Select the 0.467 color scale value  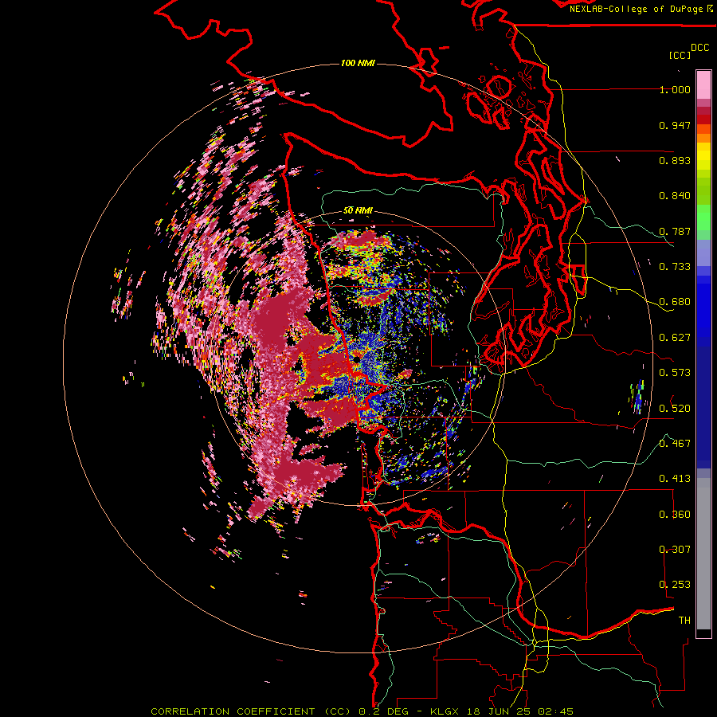(x=675, y=444)
